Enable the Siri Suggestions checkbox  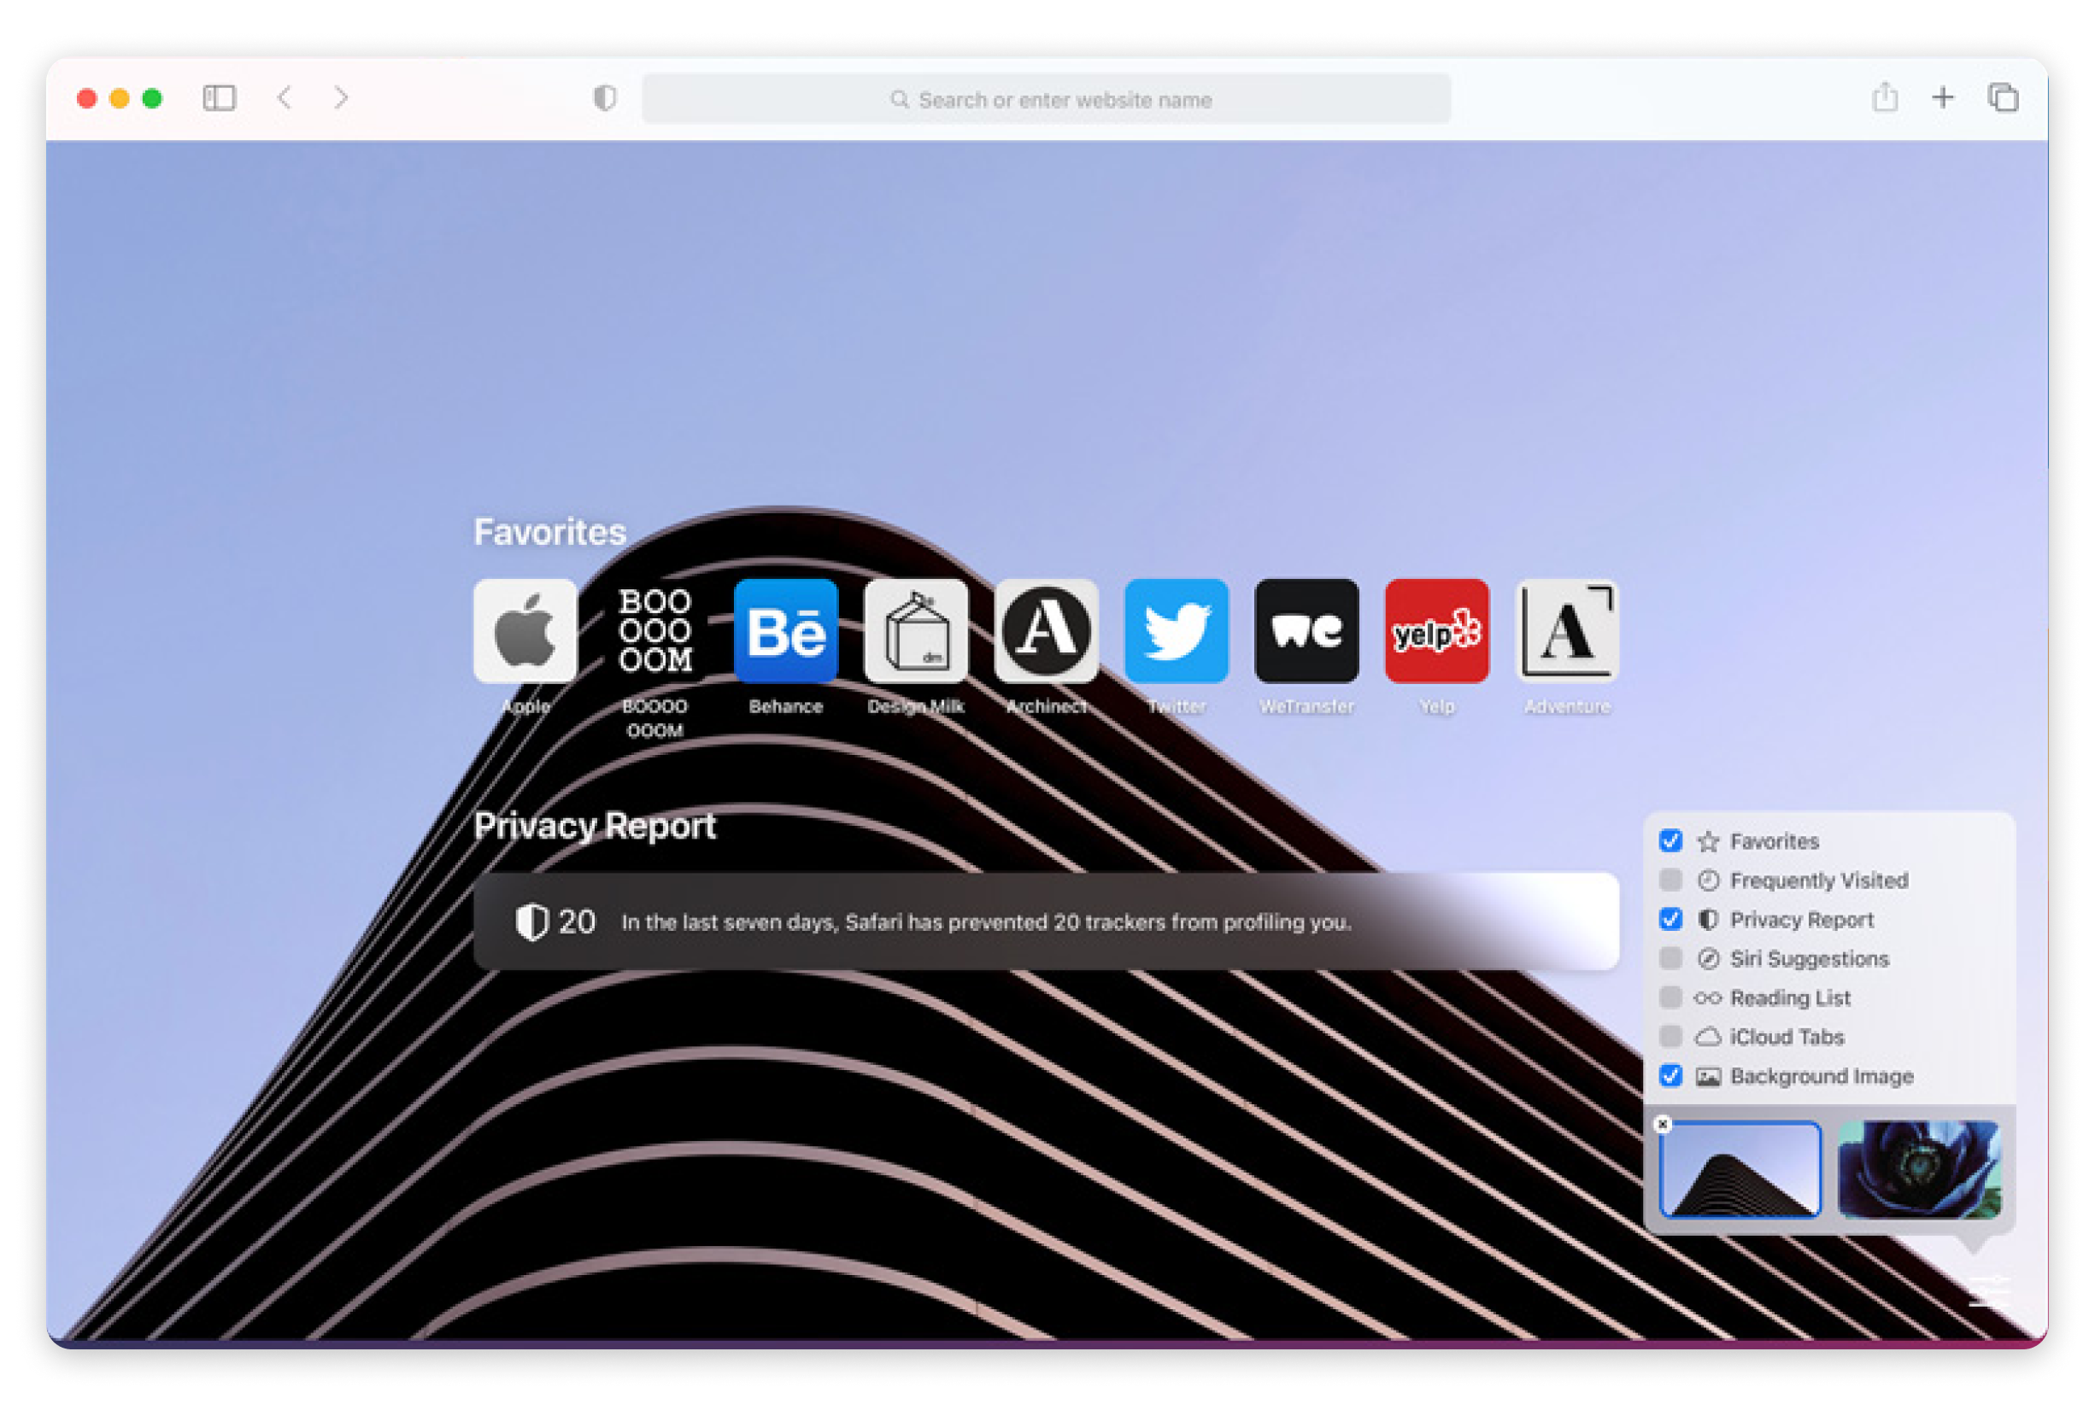(x=1670, y=958)
